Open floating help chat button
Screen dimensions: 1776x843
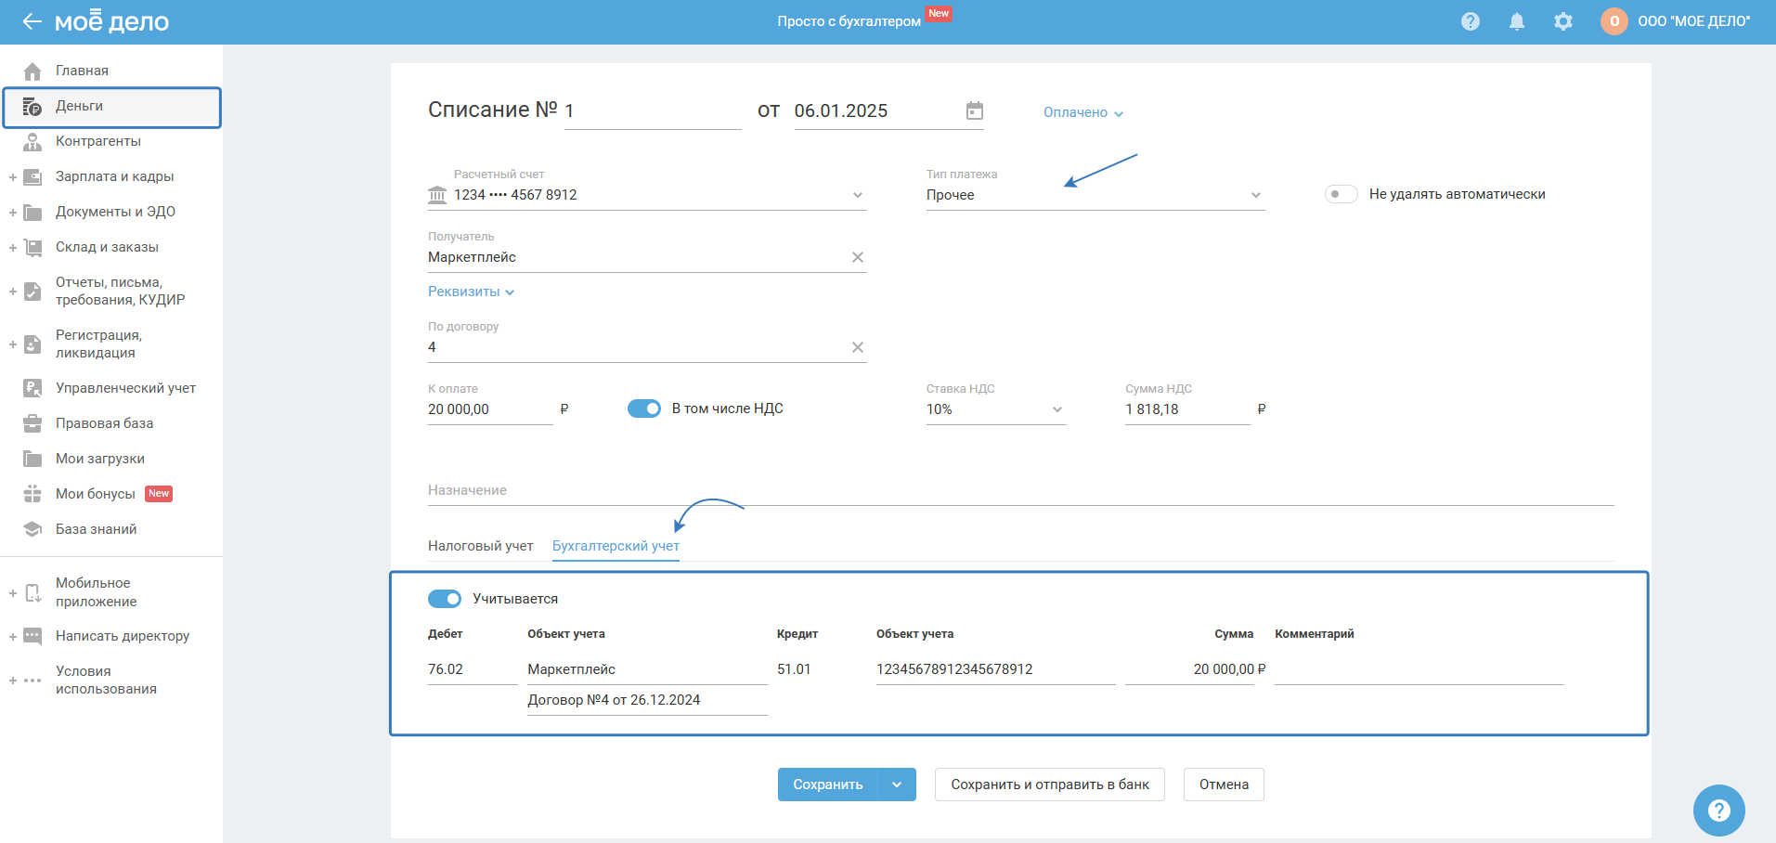(x=1718, y=811)
